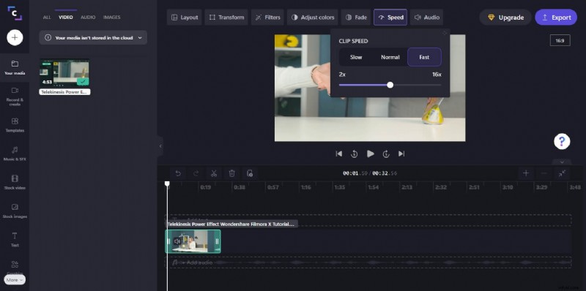Image resolution: width=586 pixels, height=291 pixels.
Task: Skip to the end of video
Action: point(401,154)
